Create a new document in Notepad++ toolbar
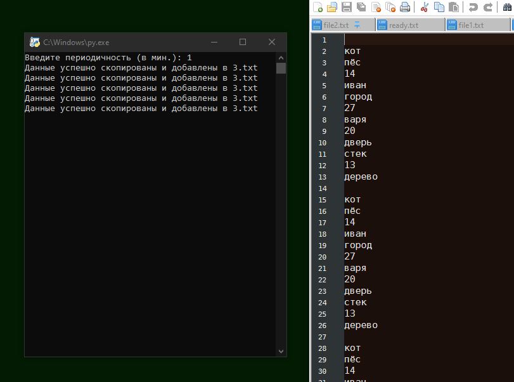514x382 pixels. (318, 7)
